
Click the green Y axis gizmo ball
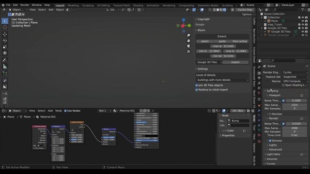click(x=189, y=26)
